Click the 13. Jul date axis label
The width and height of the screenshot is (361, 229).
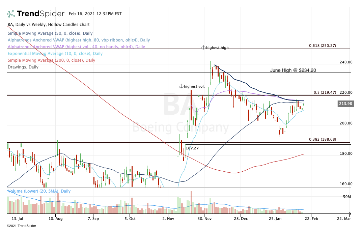click(17, 219)
